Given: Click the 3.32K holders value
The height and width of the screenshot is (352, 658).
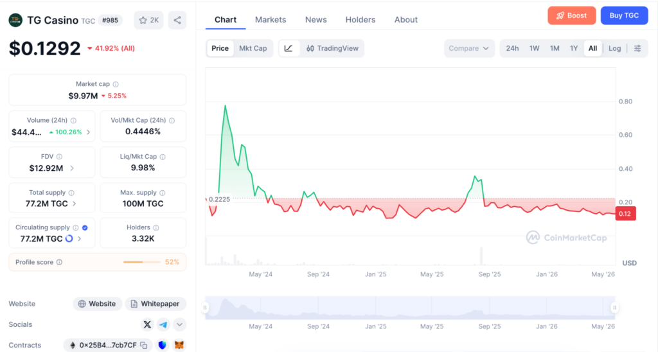Looking at the screenshot, I should point(143,239).
